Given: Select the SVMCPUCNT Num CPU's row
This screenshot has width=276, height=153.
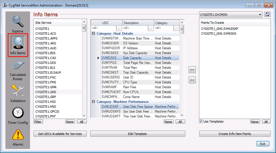Looking at the screenshot, I should click(x=140, y=92).
